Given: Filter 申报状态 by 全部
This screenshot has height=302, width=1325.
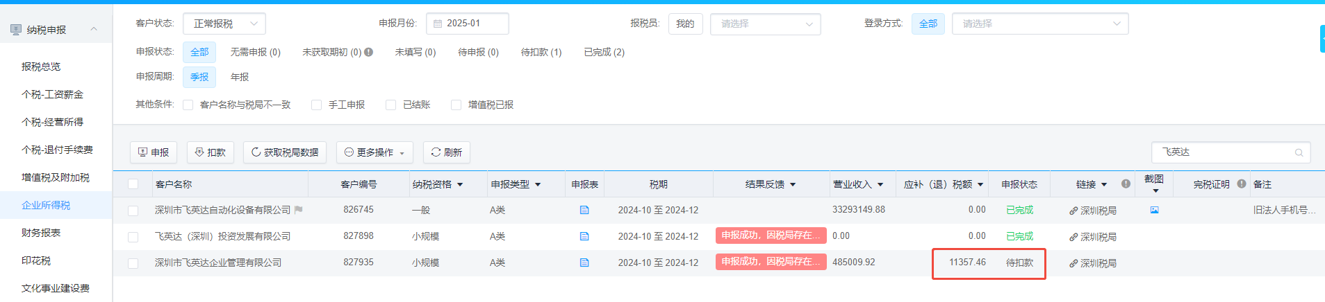Looking at the screenshot, I should pyautogui.click(x=199, y=52).
